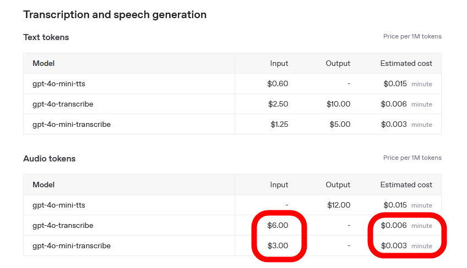Image resolution: width=467 pixels, height=268 pixels.
Task: Click the $10.00 text output price
Action: coord(338,104)
